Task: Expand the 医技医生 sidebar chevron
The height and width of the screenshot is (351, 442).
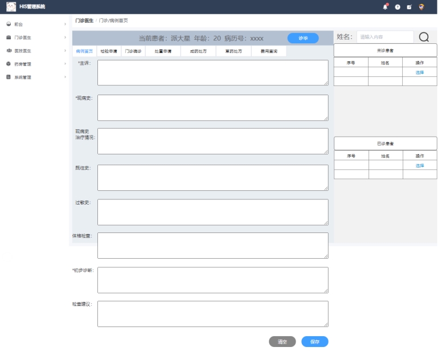Action: [x=65, y=51]
